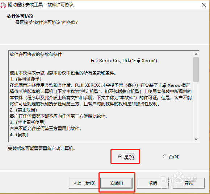Select the 否(N) radio button to decline
210x194 pixels.
171,157
